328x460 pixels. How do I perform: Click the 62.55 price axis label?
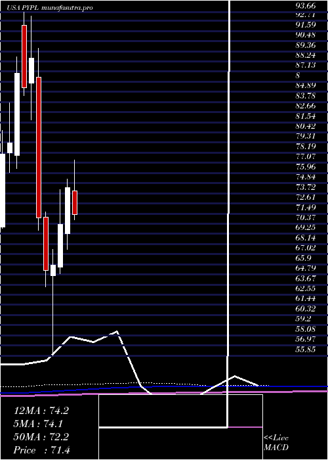(306, 289)
